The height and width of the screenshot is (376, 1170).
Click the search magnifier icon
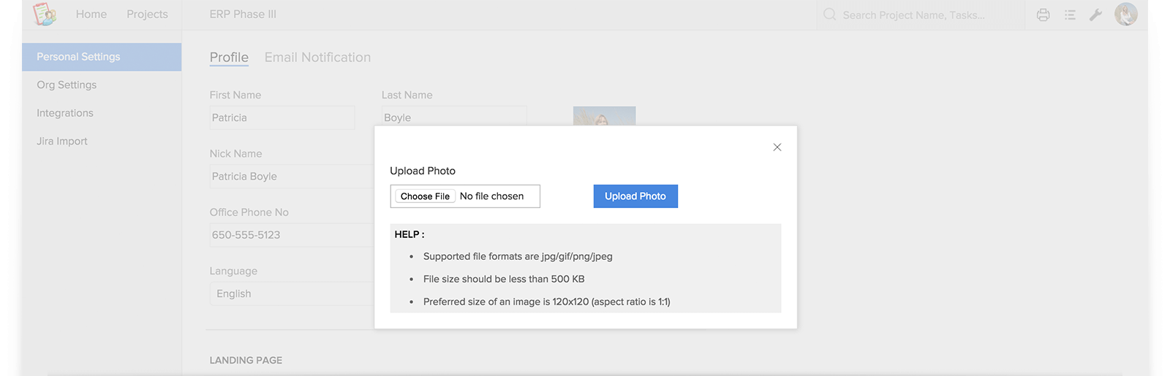click(x=829, y=15)
